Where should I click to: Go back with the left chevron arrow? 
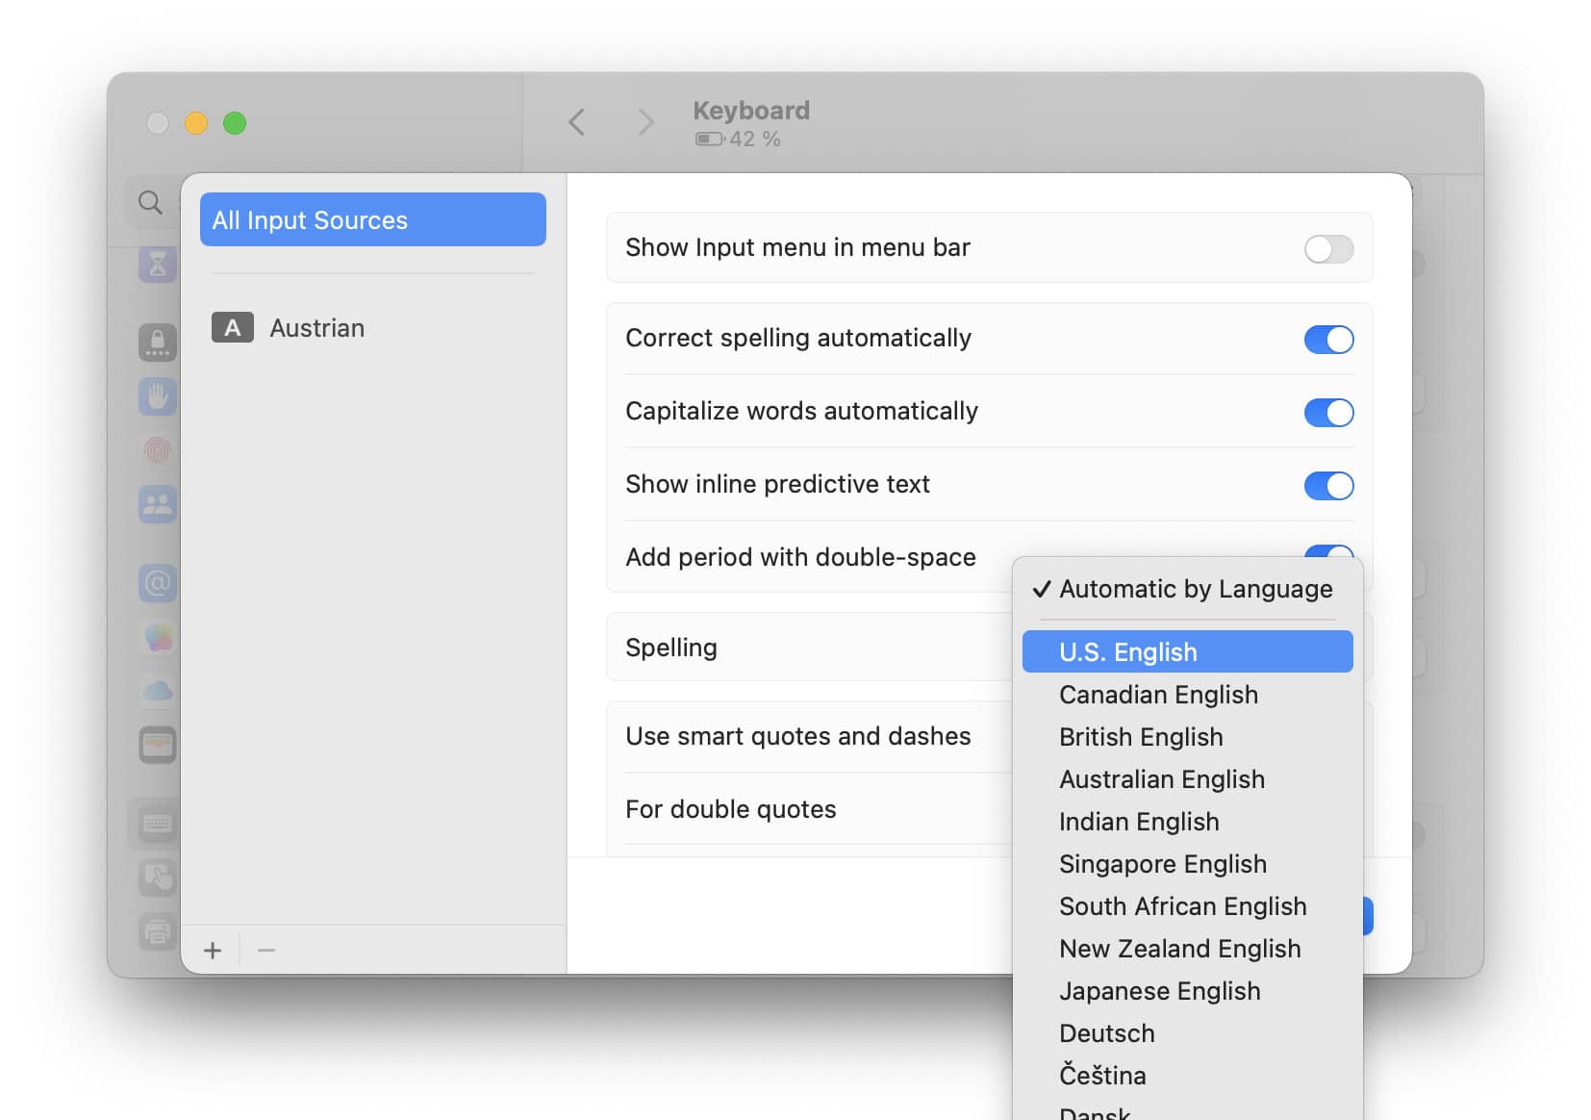577,122
